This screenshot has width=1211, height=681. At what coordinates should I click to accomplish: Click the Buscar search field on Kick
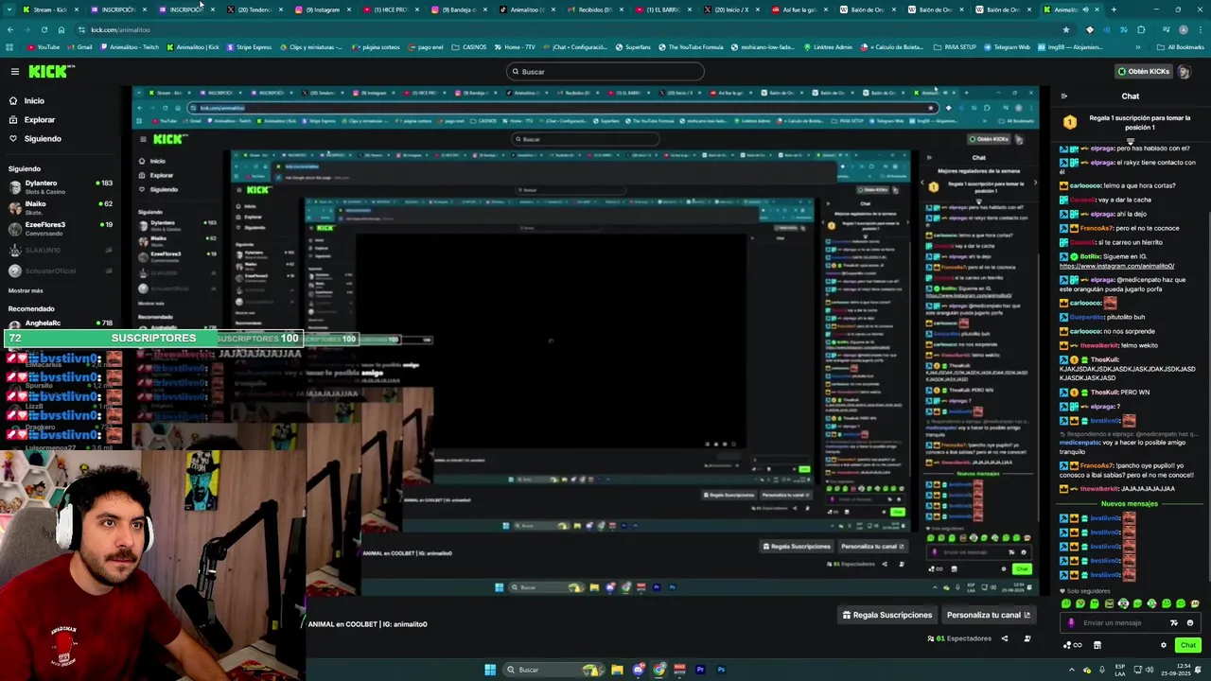coord(605,72)
